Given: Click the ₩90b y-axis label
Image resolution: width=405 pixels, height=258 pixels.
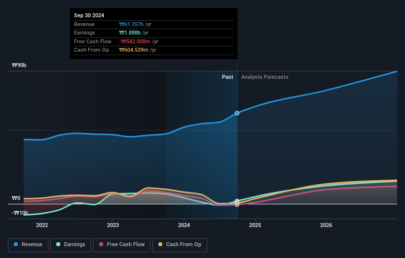Looking at the screenshot, I should 19,65.
